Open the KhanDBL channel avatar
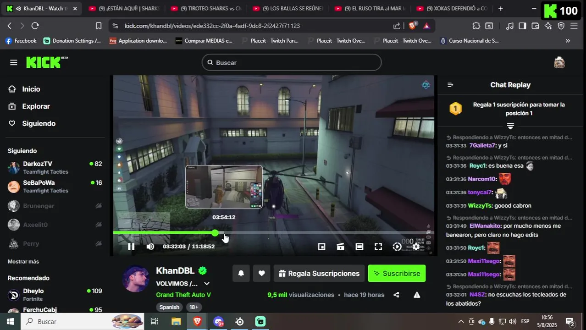 [x=136, y=278]
